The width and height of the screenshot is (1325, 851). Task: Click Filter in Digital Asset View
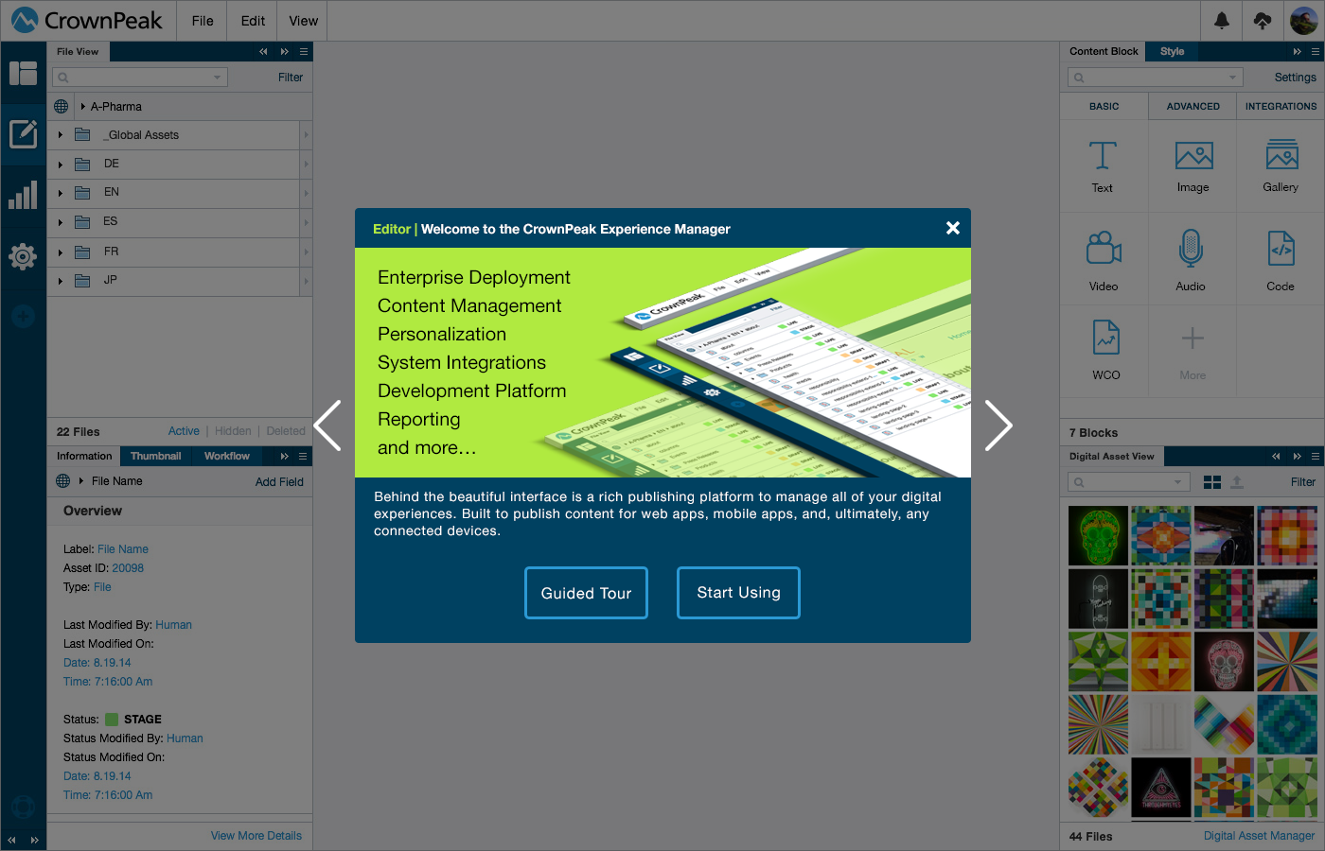[x=1303, y=482]
